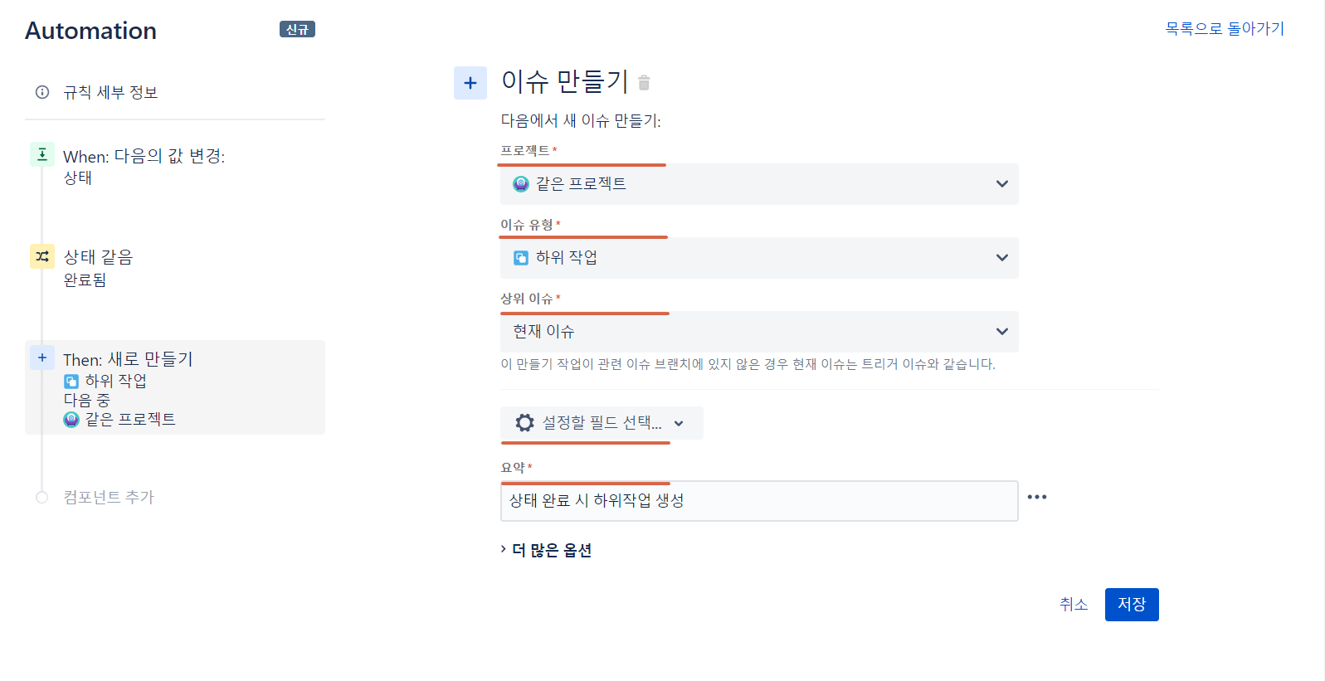The width and height of the screenshot is (1325, 681).
Task: Select the yellow condition shuffle icon
Action: pos(42,256)
